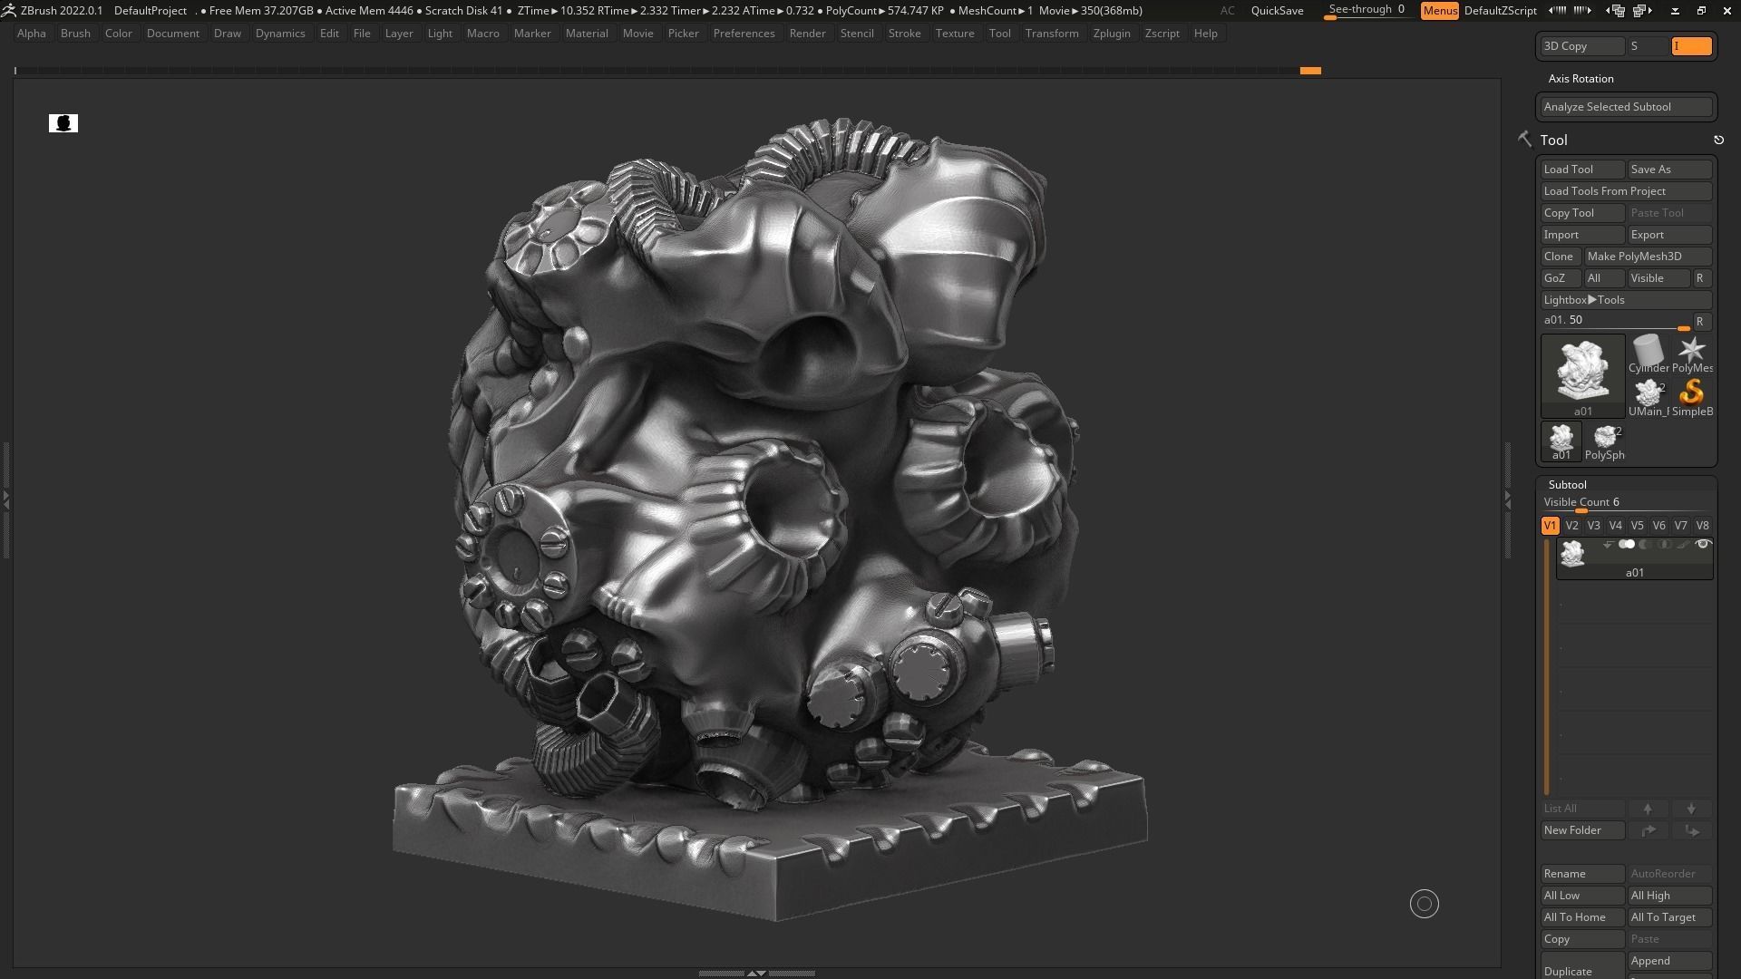Toggle the a01 subtool eye visibility
Viewport: 1741px width, 979px height.
coord(1703,545)
